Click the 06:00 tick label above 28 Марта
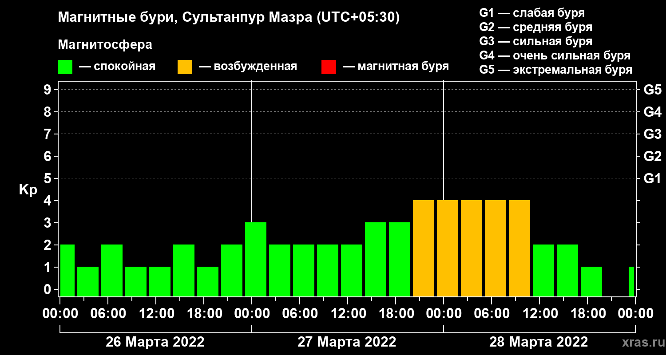 (x=492, y=314)
